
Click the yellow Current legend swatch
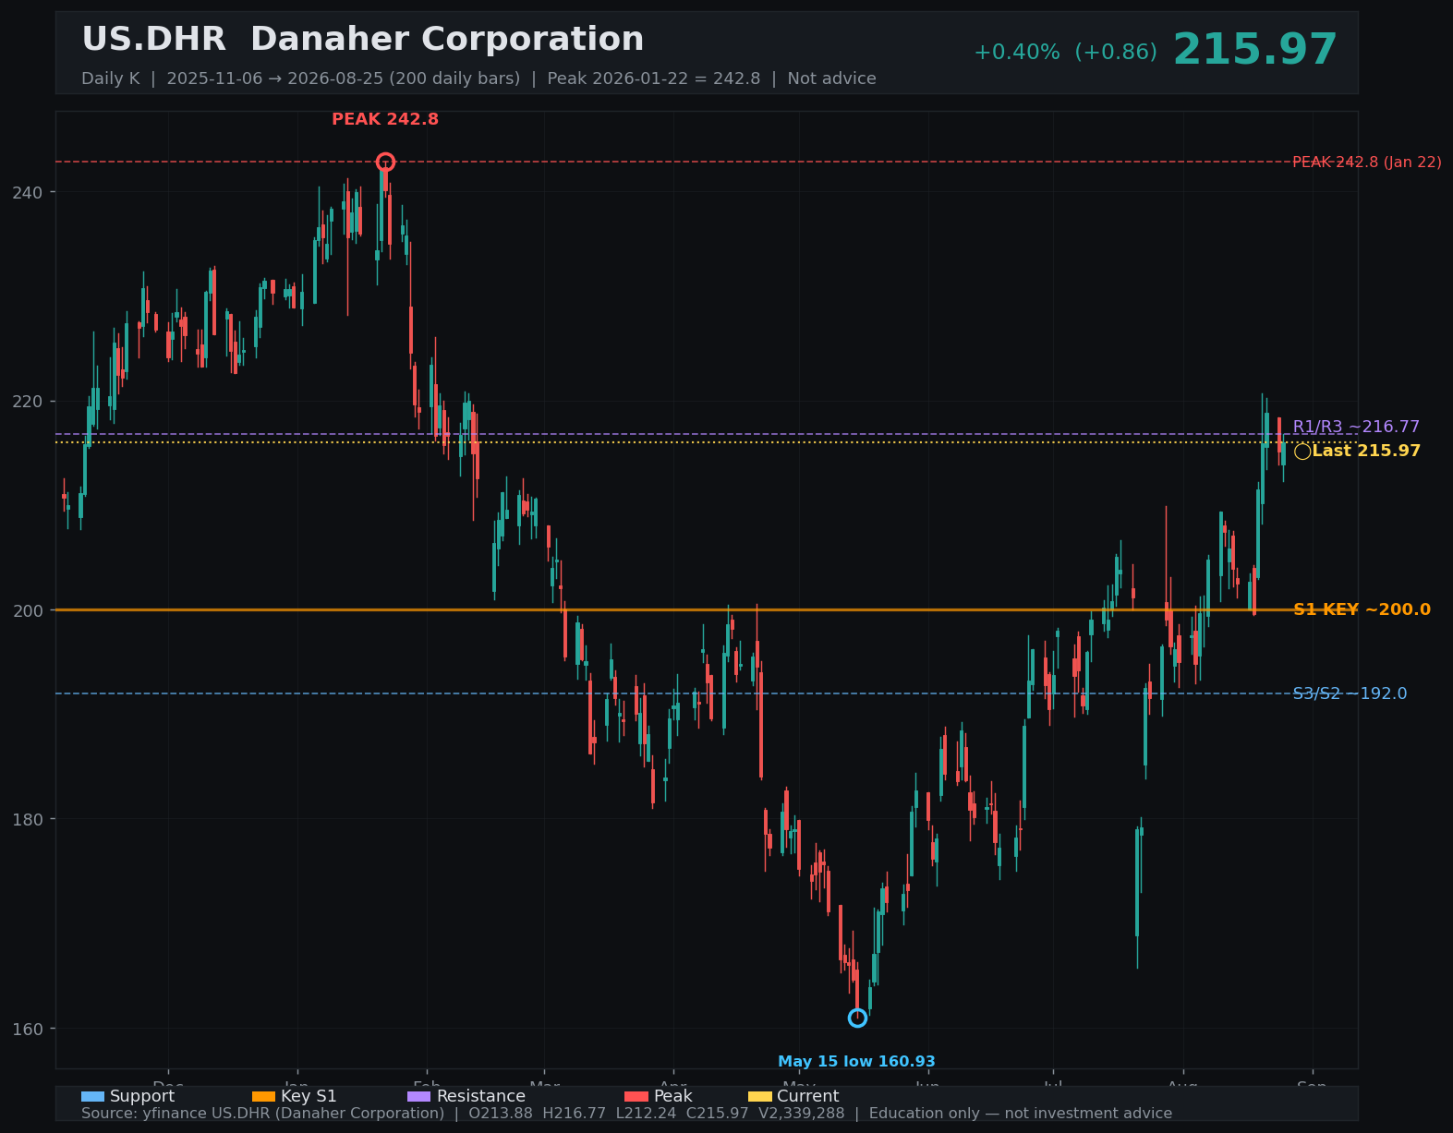pos(759,1096)
